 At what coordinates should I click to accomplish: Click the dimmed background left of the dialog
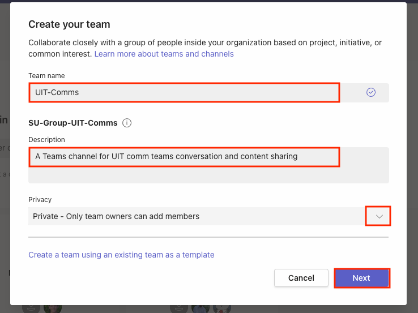5,170
